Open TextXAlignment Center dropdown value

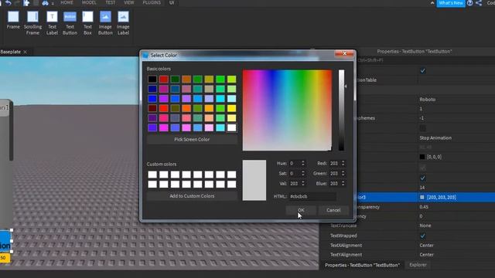(426, 246)
